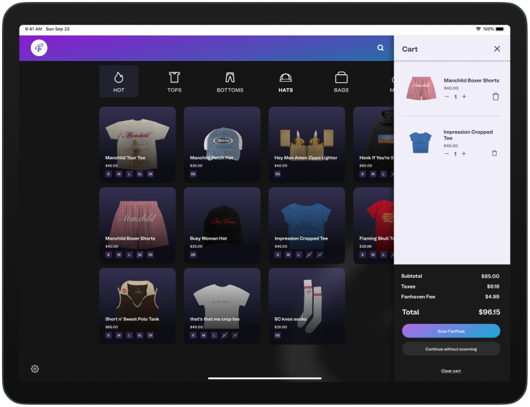Increase Manchild Boxer Shorts quantity
Viewport: 530px width, 407px height.
464,97
